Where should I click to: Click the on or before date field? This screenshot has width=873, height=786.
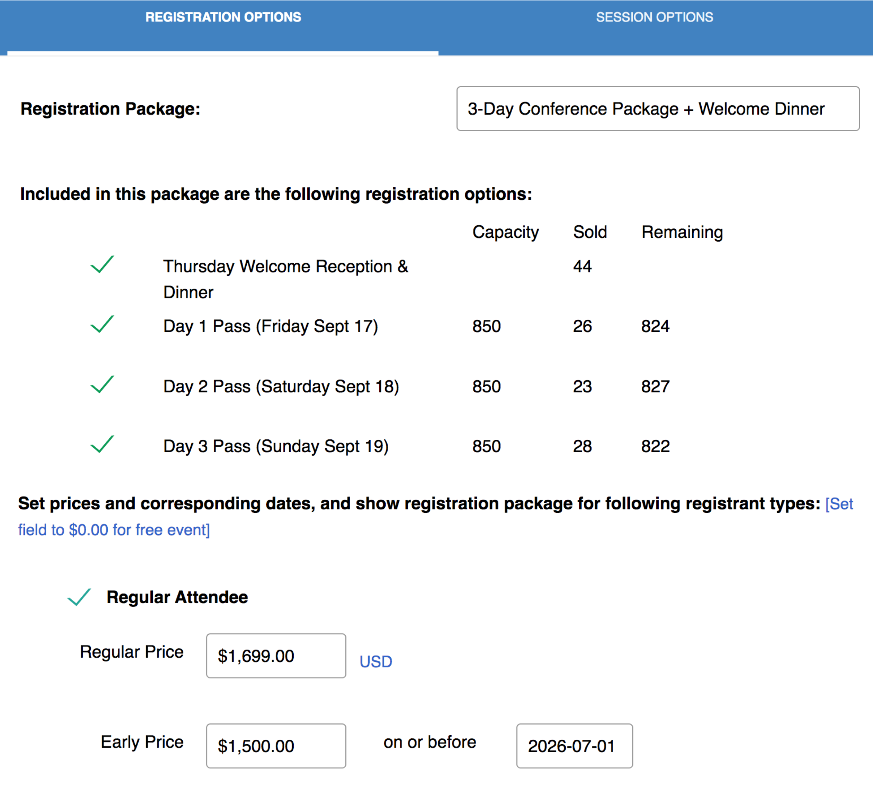pos(574,746)
